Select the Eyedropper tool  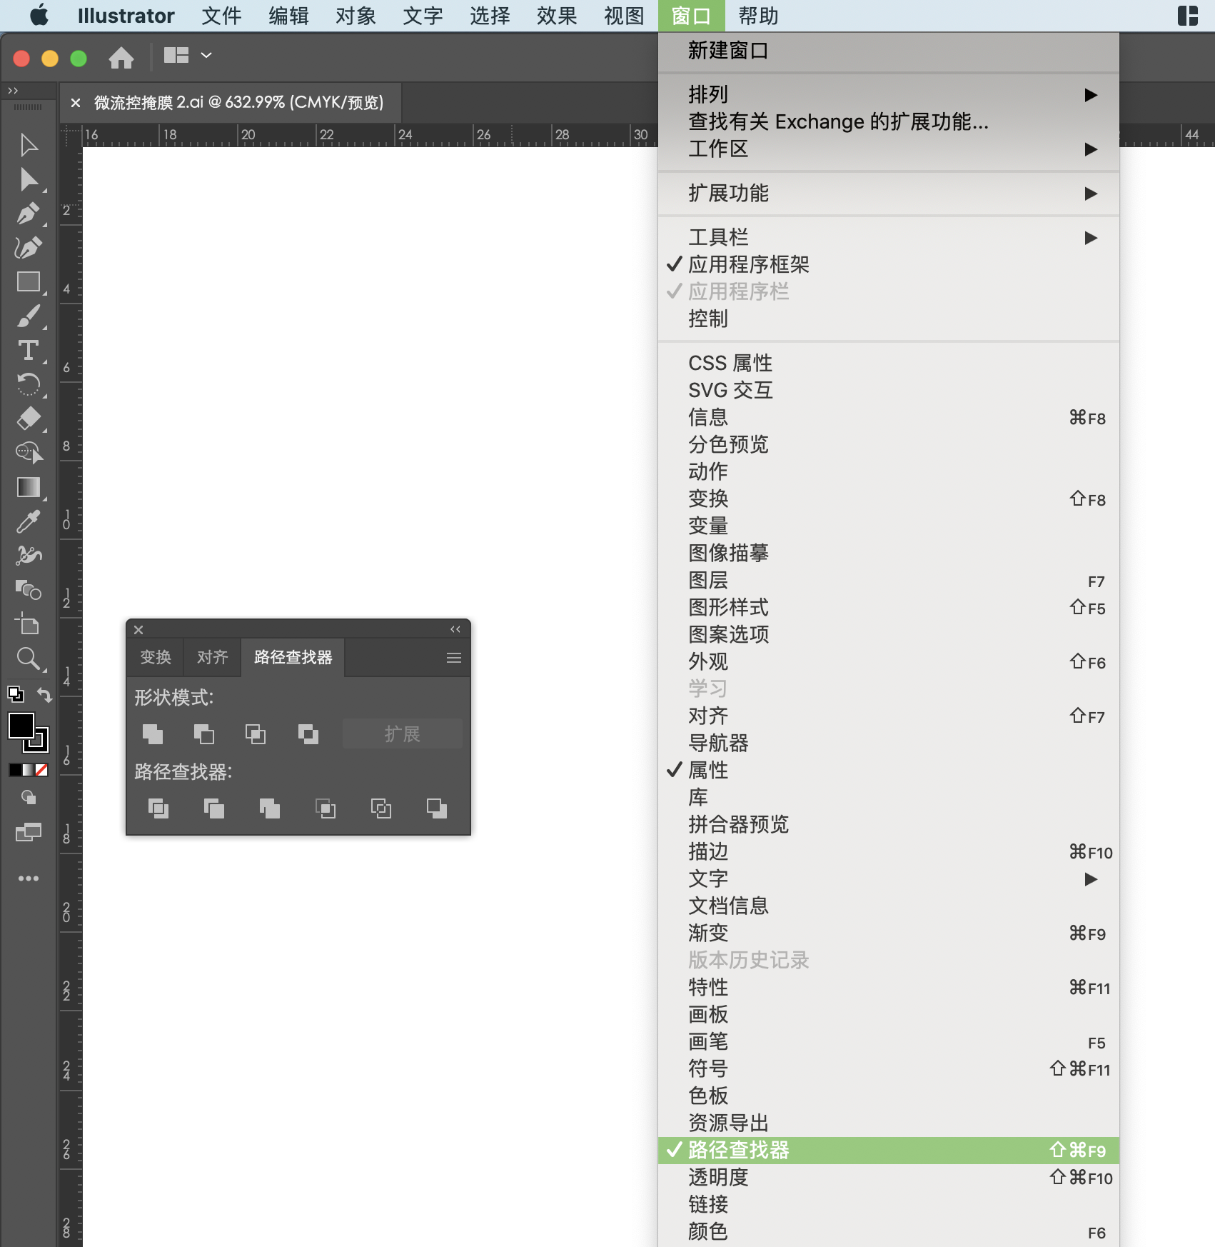point(29,522)
